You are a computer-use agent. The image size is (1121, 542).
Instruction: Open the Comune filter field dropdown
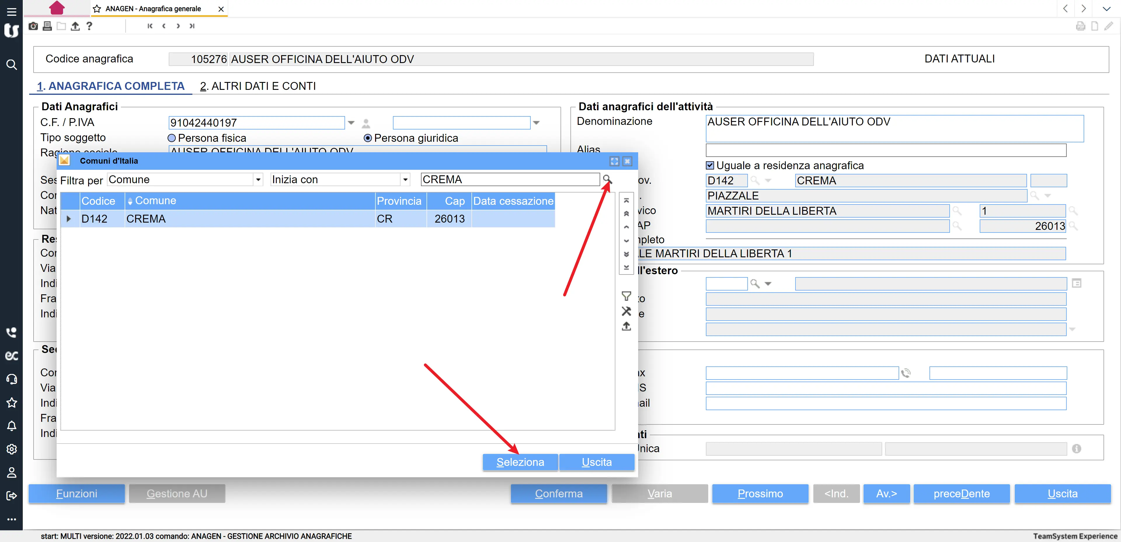click(258, 180)
